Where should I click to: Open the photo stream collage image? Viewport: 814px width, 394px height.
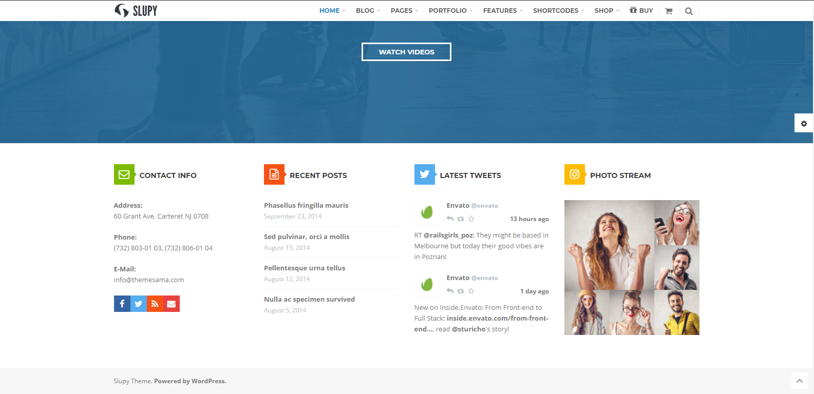point(632,267)
